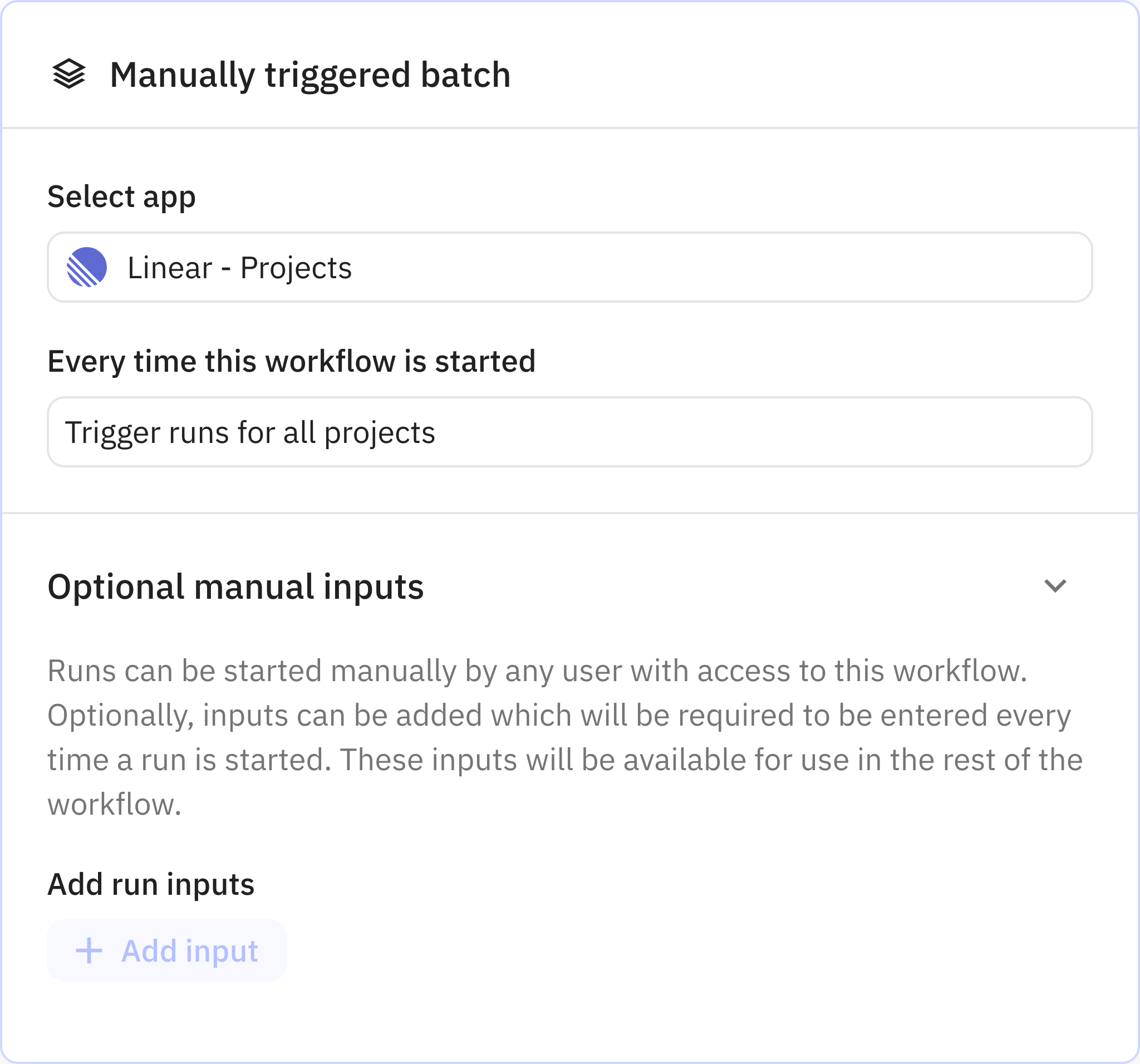Screen dimensions: 1140x1064
Task: Click the stacked layers batch icon
Action: click(x=69, y=75)
